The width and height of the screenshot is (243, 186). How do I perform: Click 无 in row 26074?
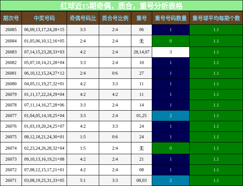pos(142,148)
